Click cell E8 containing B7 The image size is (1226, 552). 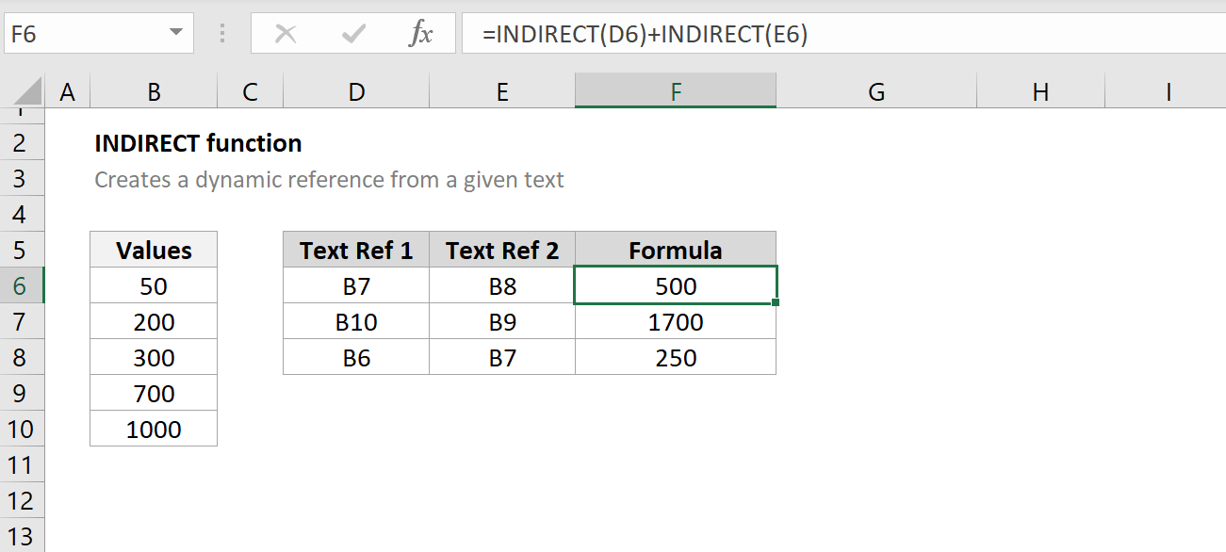point(502,358)
